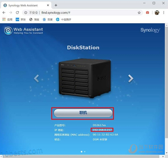Open the 应用 apps bookmark
Screen dimensions: 168x158
pos(7,19)
